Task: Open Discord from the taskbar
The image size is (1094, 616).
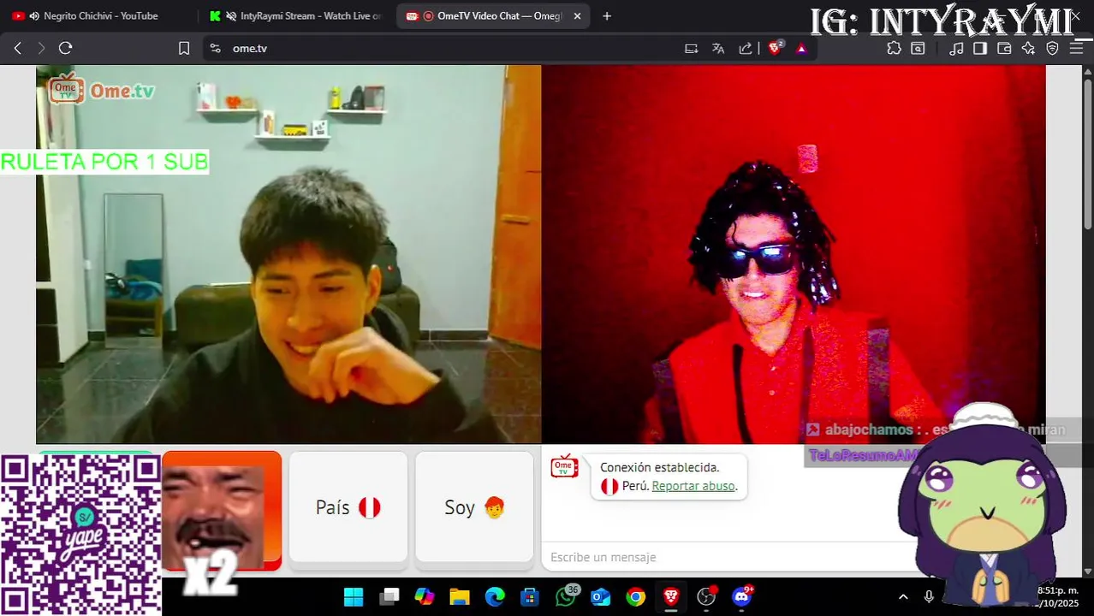Action: [x=741, y=596]
